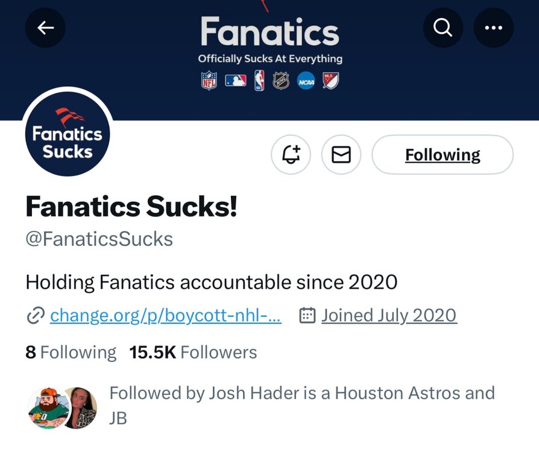Image resolution: width=539 pixels, height=452 pixels.
Task: Tap the back arrow icon
Action: (45, 28)
